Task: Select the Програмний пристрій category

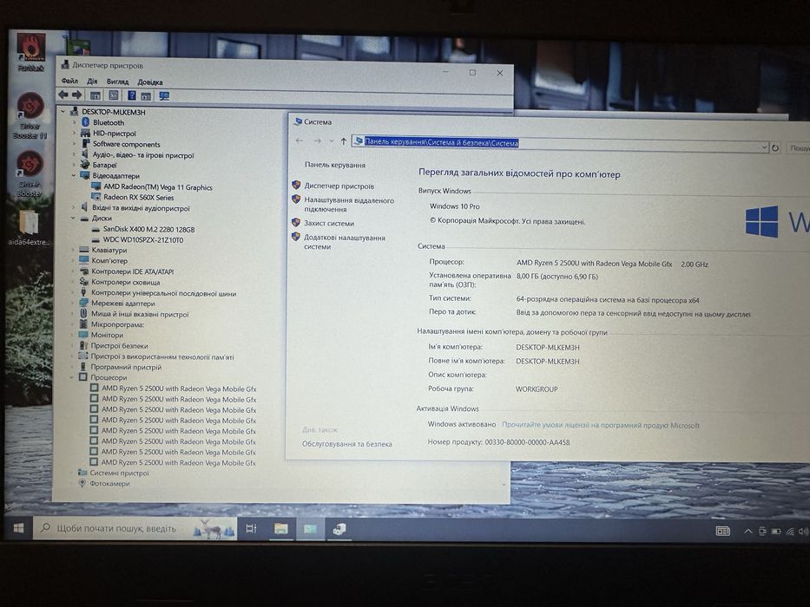Action: click(126, 367)
